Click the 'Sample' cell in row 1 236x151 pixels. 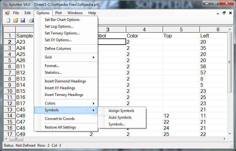pos(25,36)
